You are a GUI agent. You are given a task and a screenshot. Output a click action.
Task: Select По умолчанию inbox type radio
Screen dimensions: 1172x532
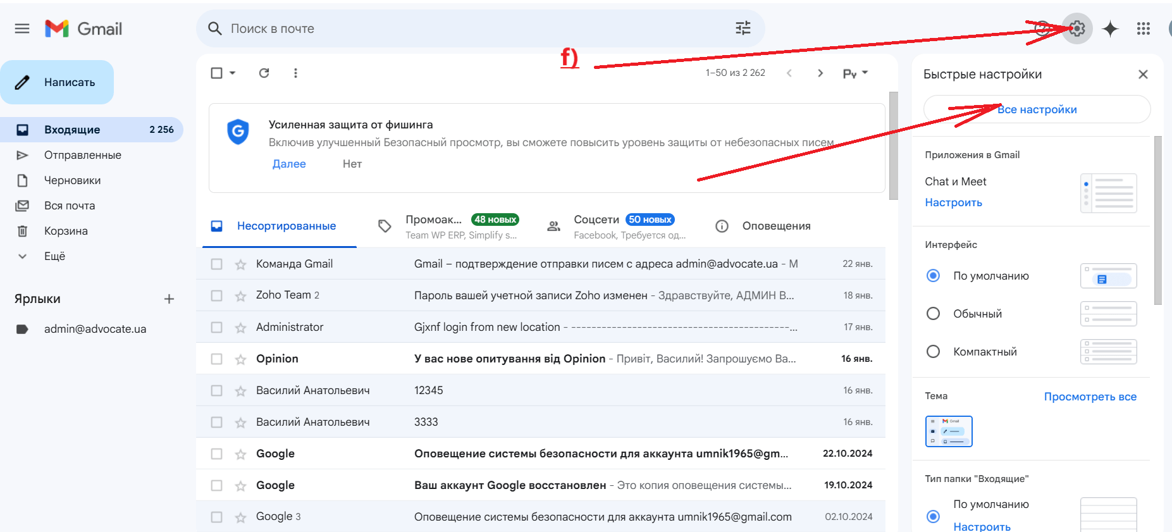point(933,516)
